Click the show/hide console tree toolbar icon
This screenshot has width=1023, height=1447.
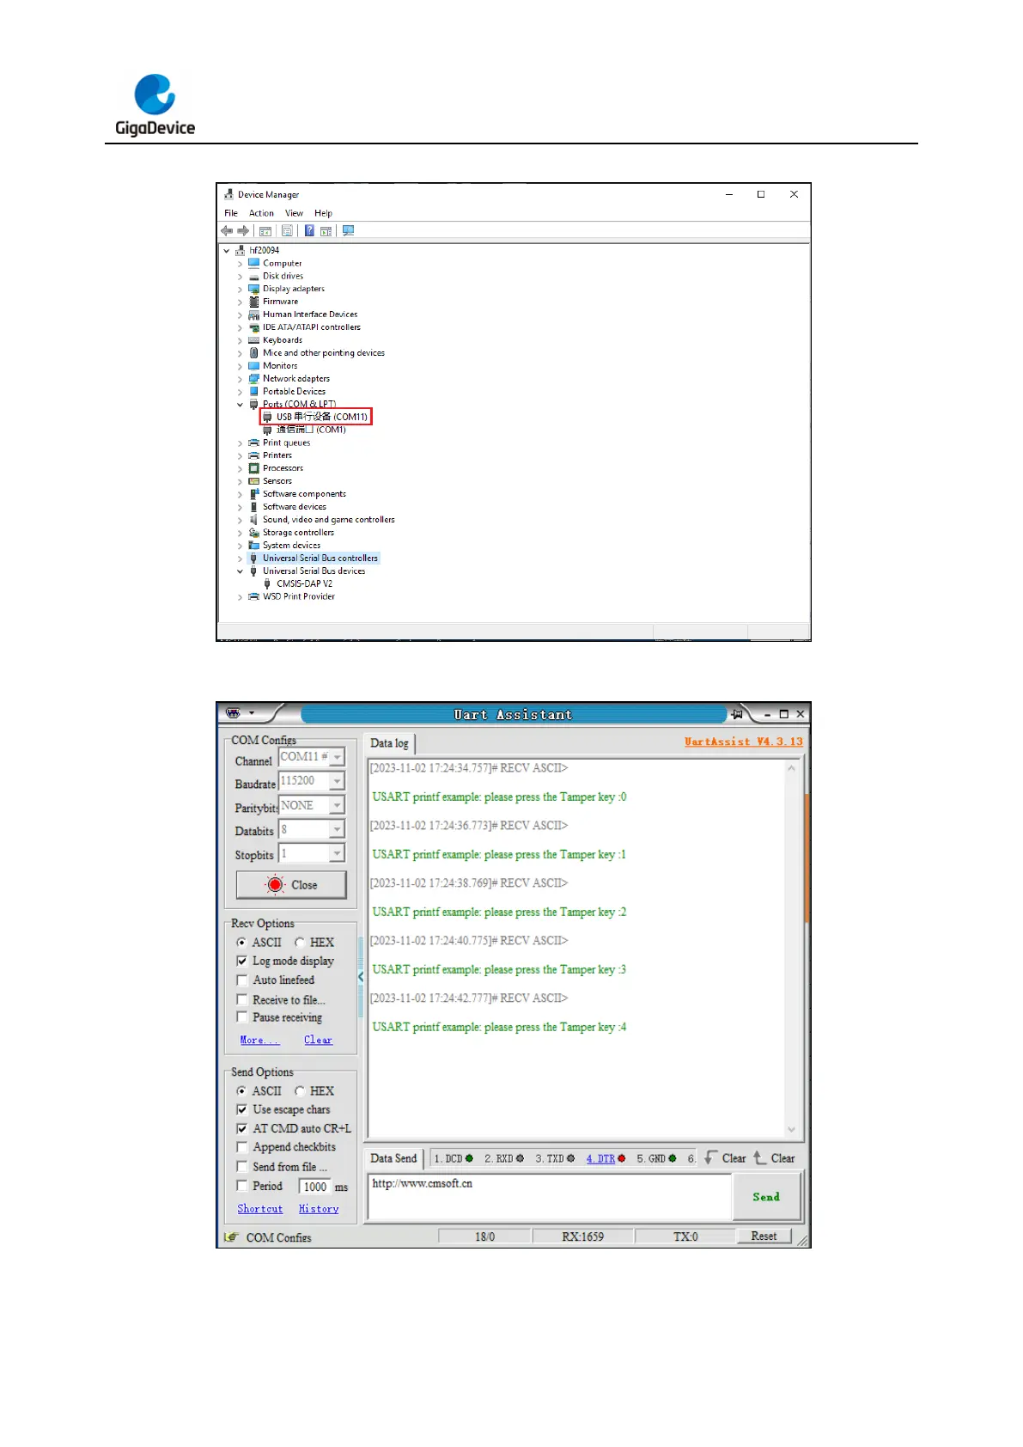click(265, 231)
